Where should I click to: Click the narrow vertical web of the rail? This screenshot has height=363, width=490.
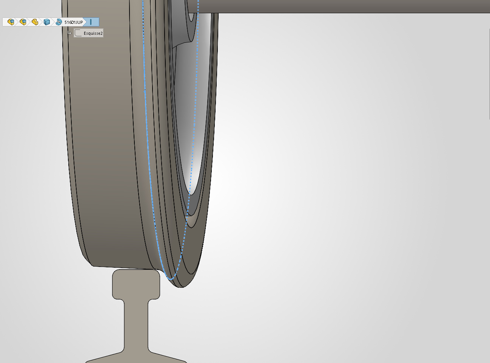click(x=136, y=325)
